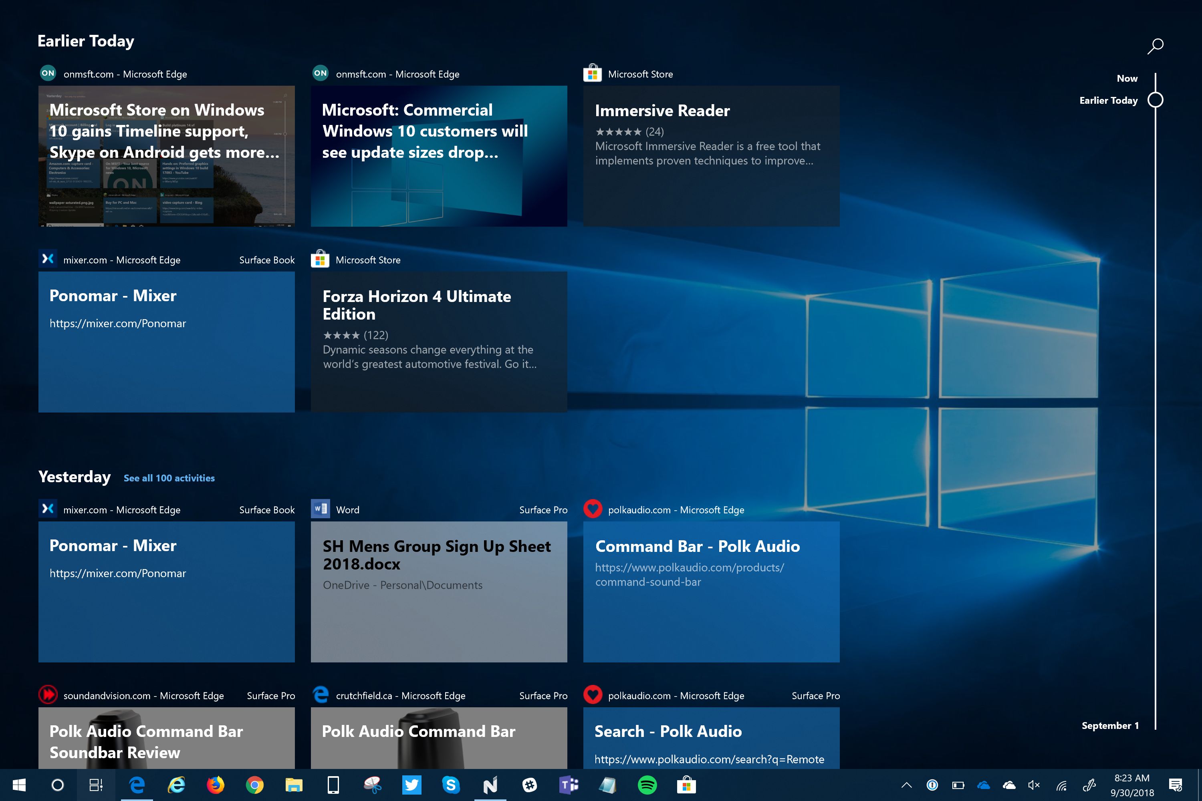Expand hidden system tray icons chevron

coord(907,785)
